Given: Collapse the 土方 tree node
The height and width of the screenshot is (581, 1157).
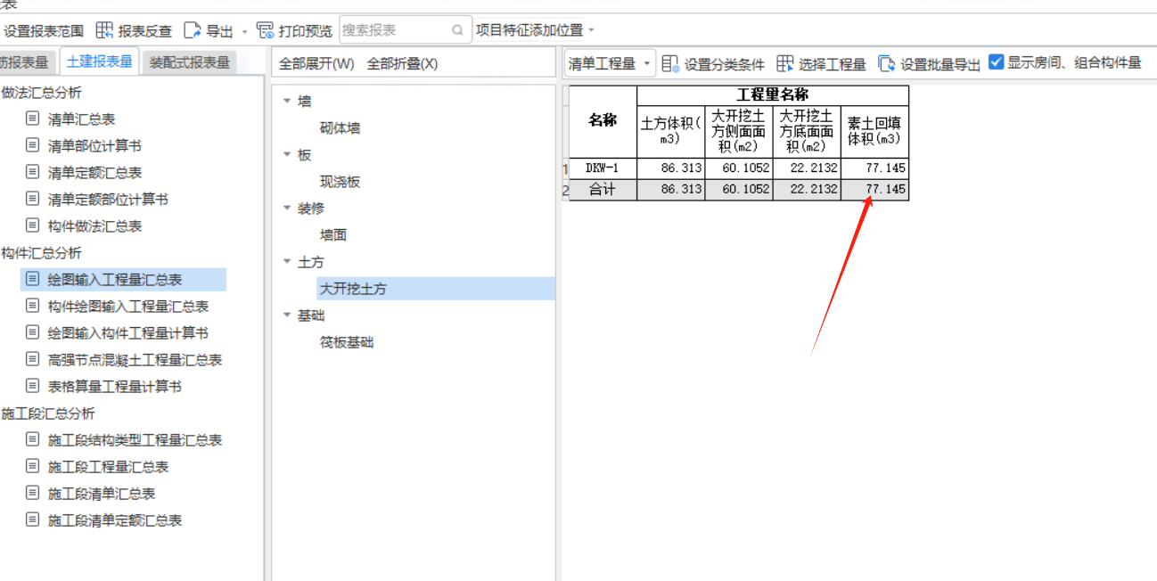Looking at the screenshot, I should [x=286, y=261].
